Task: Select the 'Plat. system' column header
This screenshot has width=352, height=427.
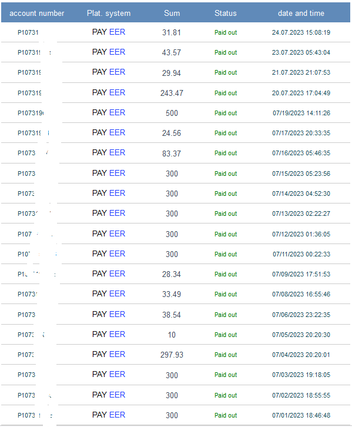Action: pyautogui.click(x=109, y=13)
